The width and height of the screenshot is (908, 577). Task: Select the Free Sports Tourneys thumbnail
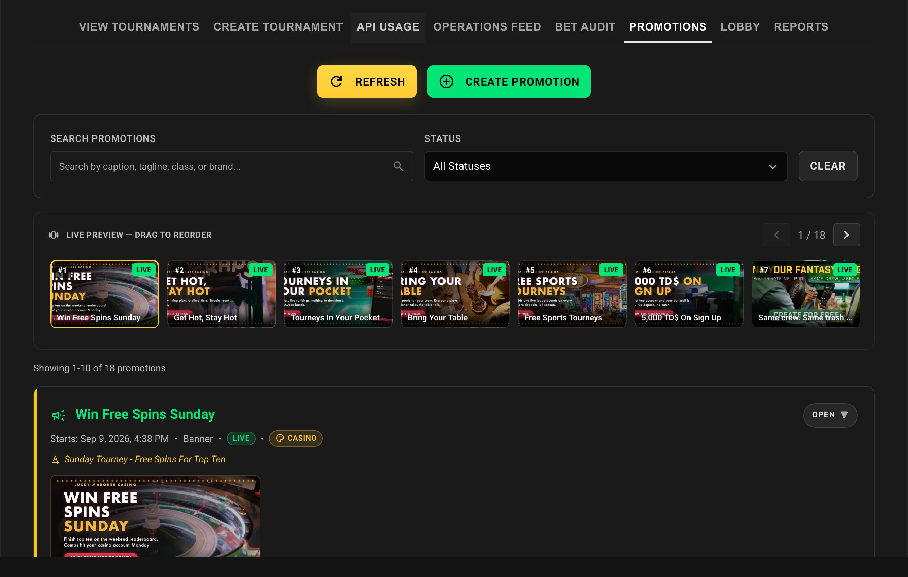pos(572,294)
